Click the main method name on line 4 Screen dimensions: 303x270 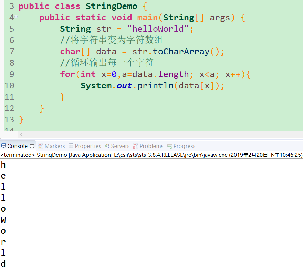pyautogui.click(x=148, y=18)
